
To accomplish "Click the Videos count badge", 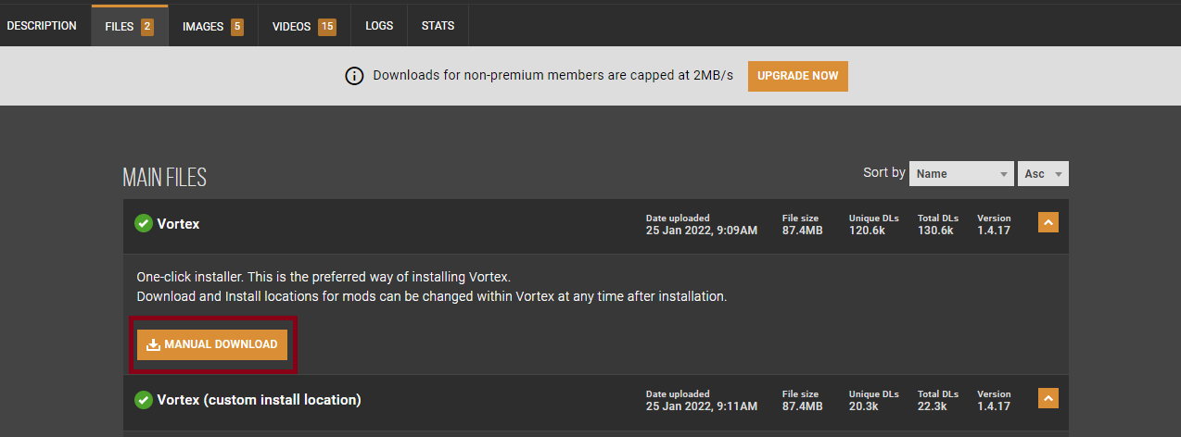I will click(x=326, y=27).
